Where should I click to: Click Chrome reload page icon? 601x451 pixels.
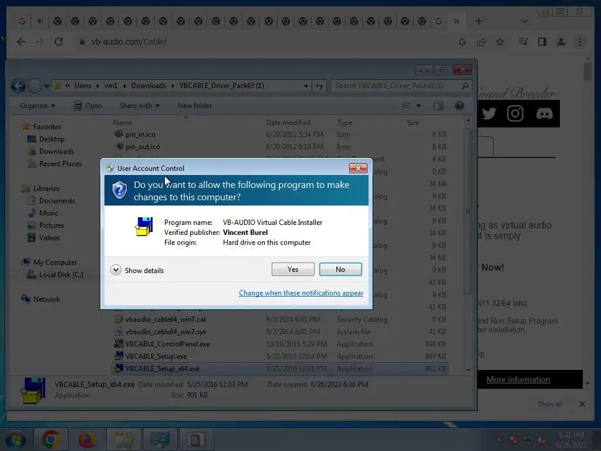point(59,42)
